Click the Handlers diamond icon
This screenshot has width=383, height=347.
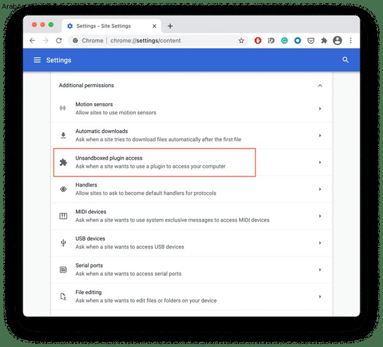(63, 189)
